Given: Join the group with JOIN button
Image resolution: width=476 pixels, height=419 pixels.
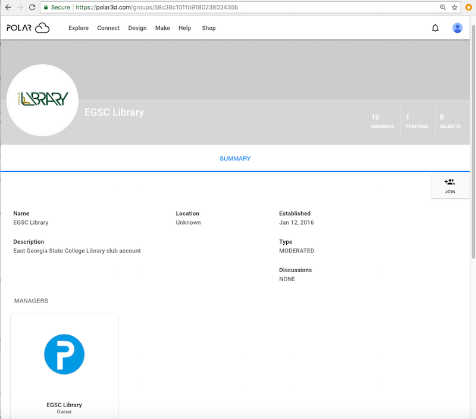Looking at the screenshot, I should 450,186.
